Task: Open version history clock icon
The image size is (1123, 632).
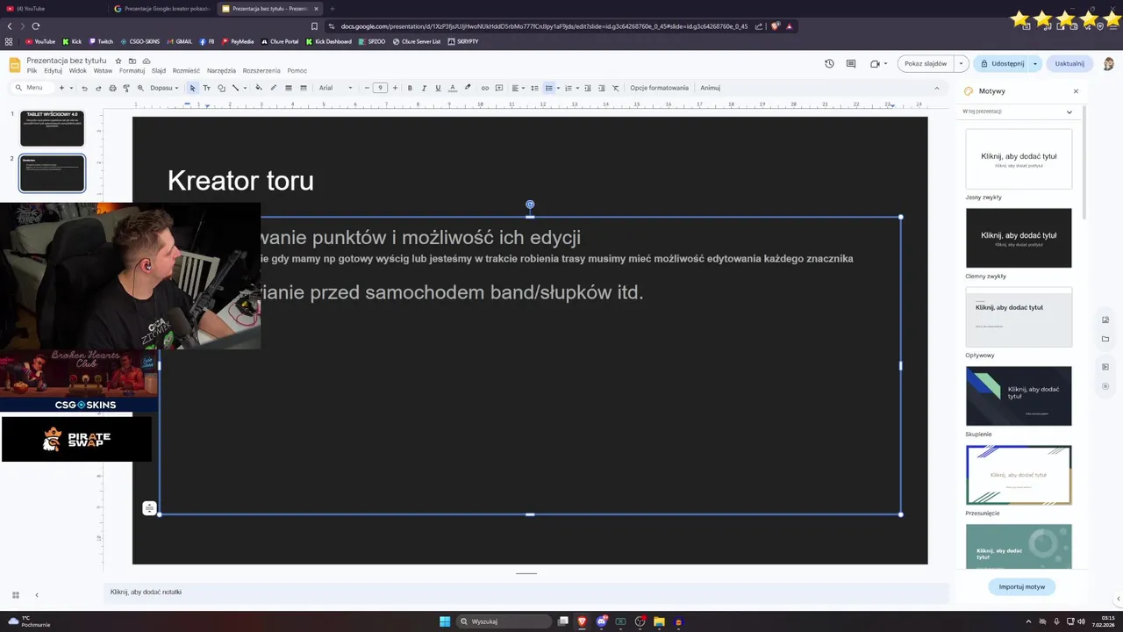Action: click(829, 63)
